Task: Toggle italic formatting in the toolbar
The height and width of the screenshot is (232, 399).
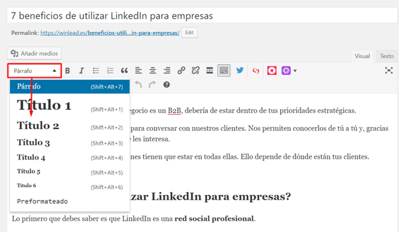Action: [x=82, y=70]
